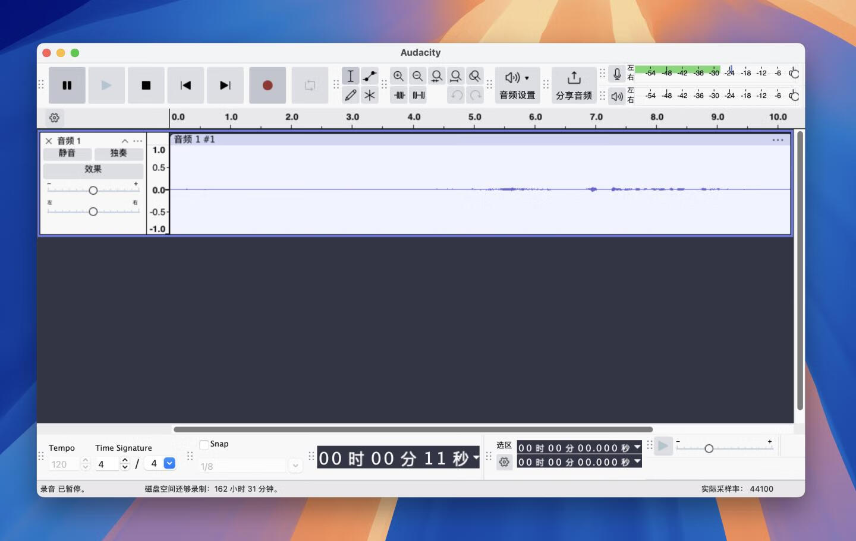Adjust the track gain slider
The height and width of the screenshot is (541, 856).
point(93,191)
